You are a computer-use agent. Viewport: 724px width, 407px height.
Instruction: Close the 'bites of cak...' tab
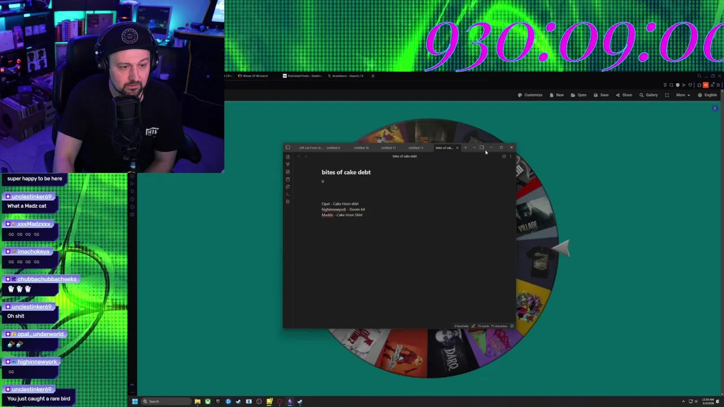[457, 148]
